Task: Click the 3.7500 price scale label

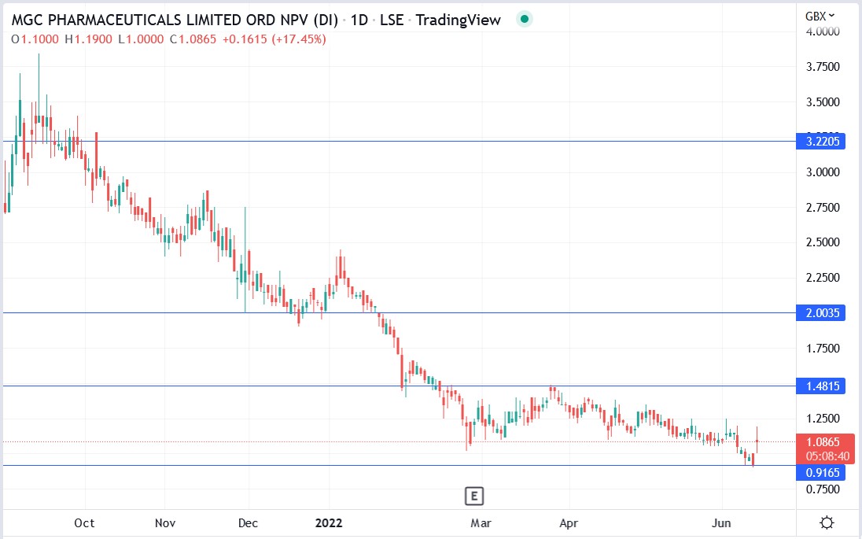Action: point(823,67)
